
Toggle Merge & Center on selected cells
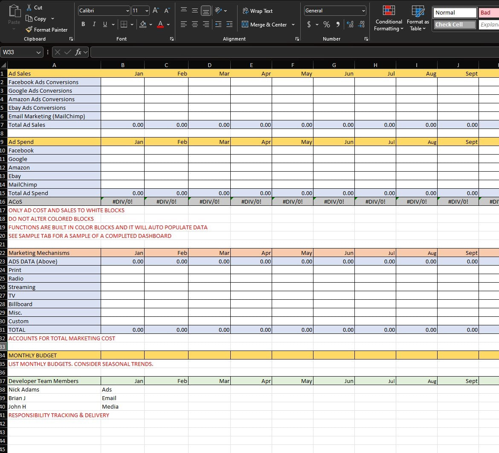point(264,25)
